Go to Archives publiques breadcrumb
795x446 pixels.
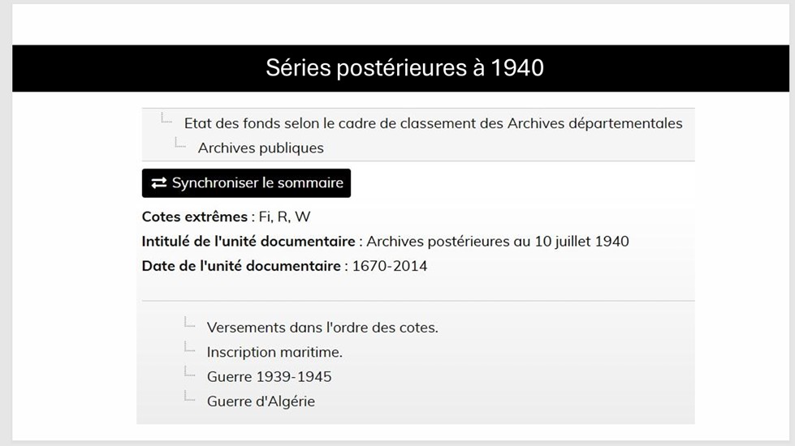(x=261, y=148)
